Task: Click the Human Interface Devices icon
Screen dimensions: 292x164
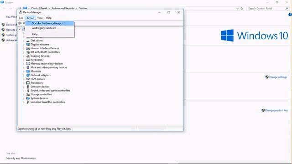Action: click(x=28, y=48)
